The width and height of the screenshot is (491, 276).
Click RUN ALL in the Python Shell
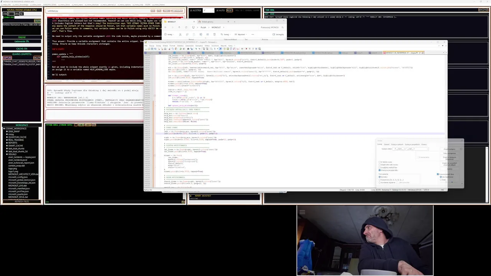coord(88,125)
